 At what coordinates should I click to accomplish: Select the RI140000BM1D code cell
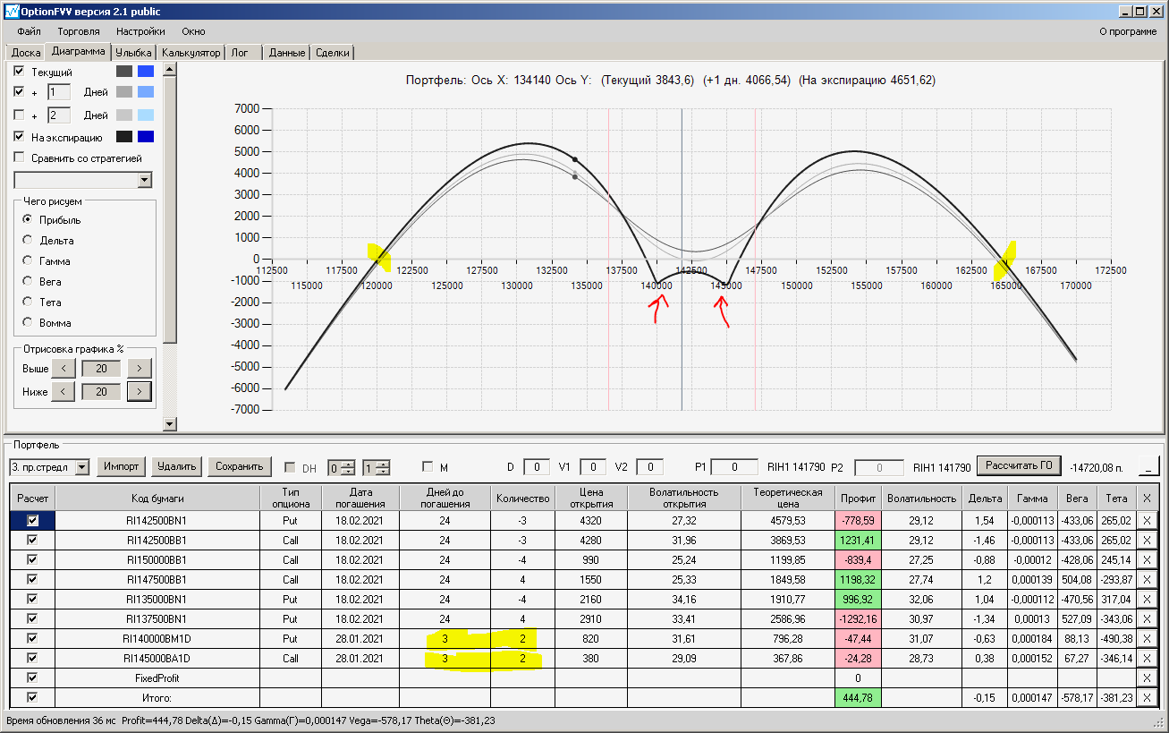(157, 638)
